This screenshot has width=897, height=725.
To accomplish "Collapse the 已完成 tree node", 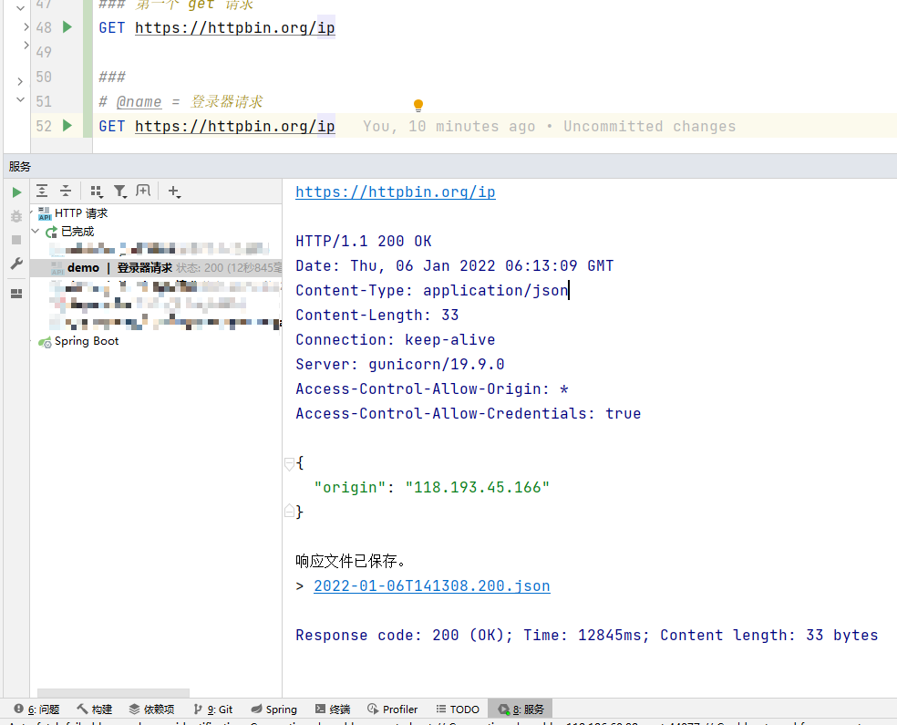I will click(36, 231).
